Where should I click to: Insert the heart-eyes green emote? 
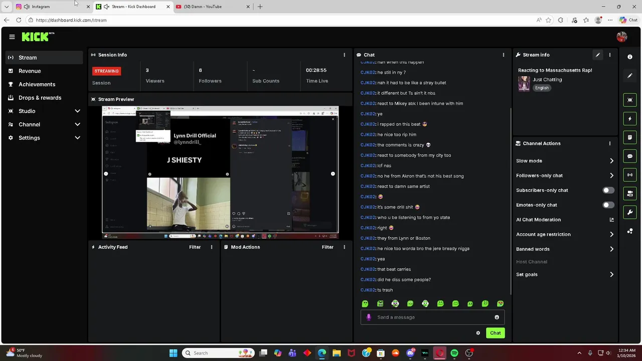tap(500, 303)
